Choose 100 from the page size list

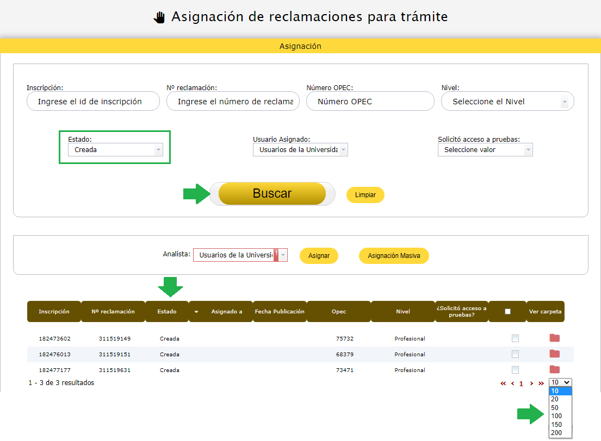click(556, 416)
